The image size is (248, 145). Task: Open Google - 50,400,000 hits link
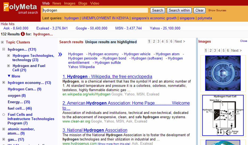(91, 28)
